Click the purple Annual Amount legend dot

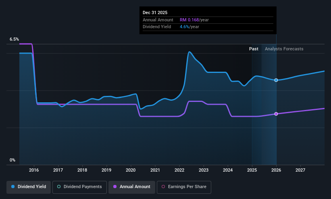pos(115,187)
